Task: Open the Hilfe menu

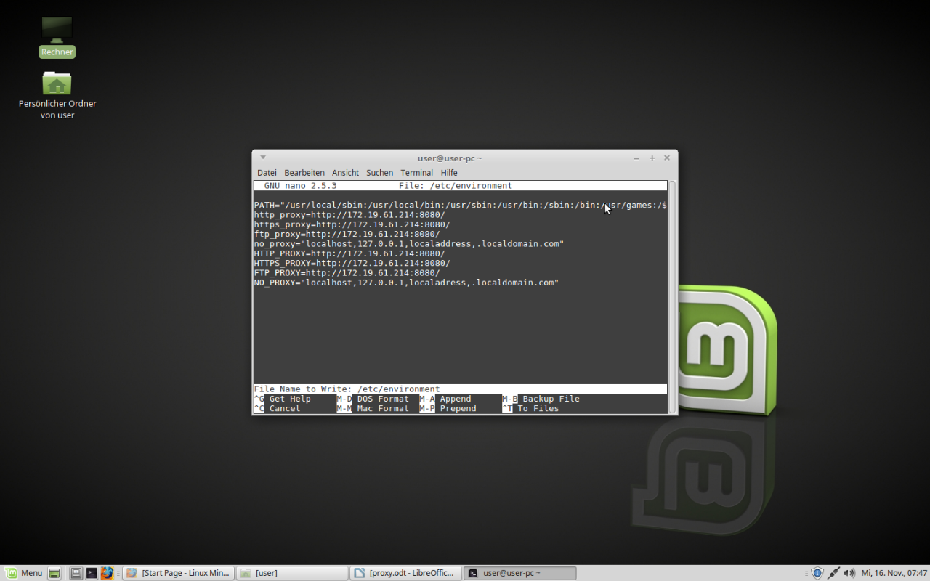Action: [449, 173]
